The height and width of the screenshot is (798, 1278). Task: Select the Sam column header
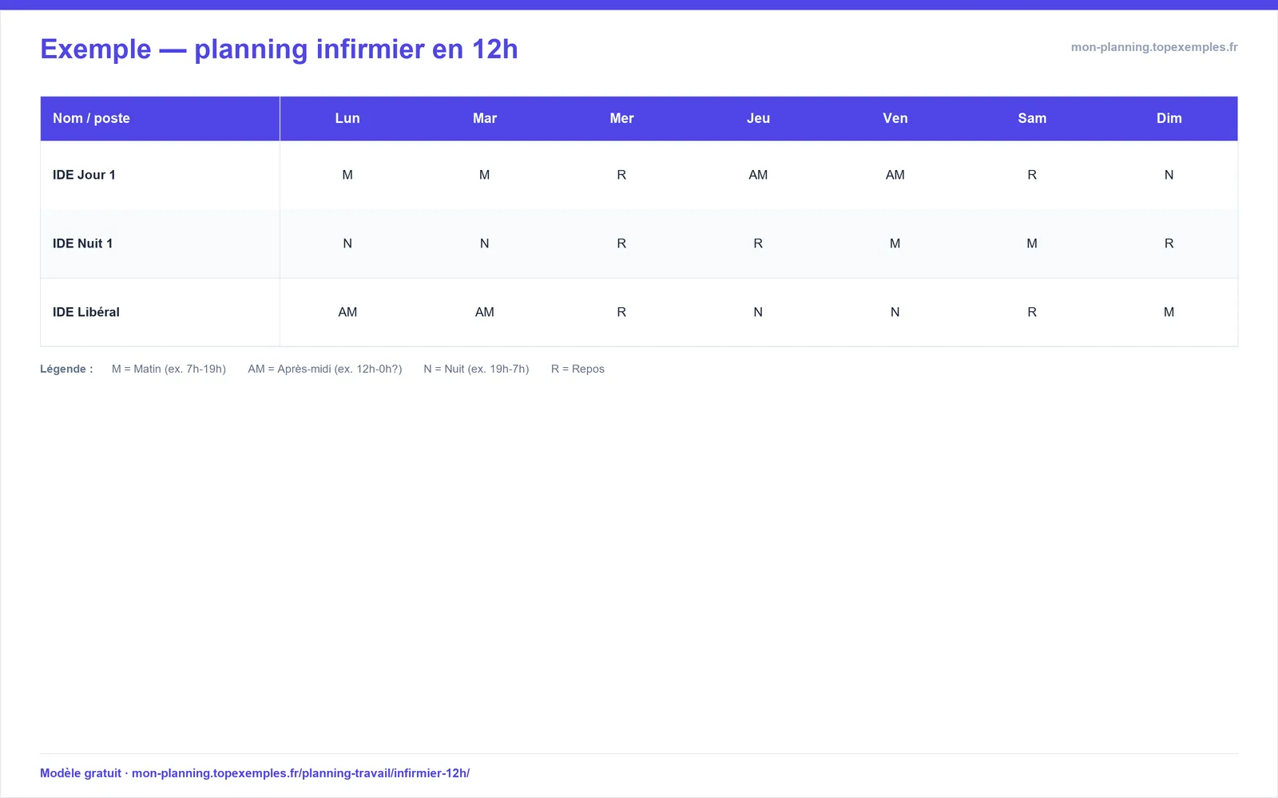[1032, 118]
